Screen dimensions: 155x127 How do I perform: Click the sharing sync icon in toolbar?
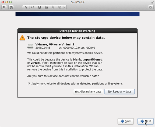pyautogui.click(x=60, y=7)
